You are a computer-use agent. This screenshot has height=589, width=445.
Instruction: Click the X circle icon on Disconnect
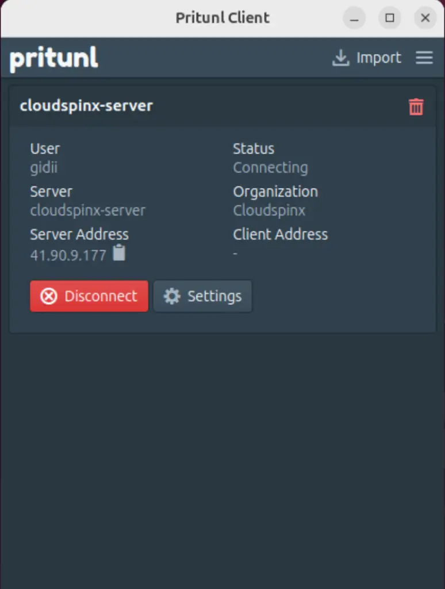(x=49, y=296)
